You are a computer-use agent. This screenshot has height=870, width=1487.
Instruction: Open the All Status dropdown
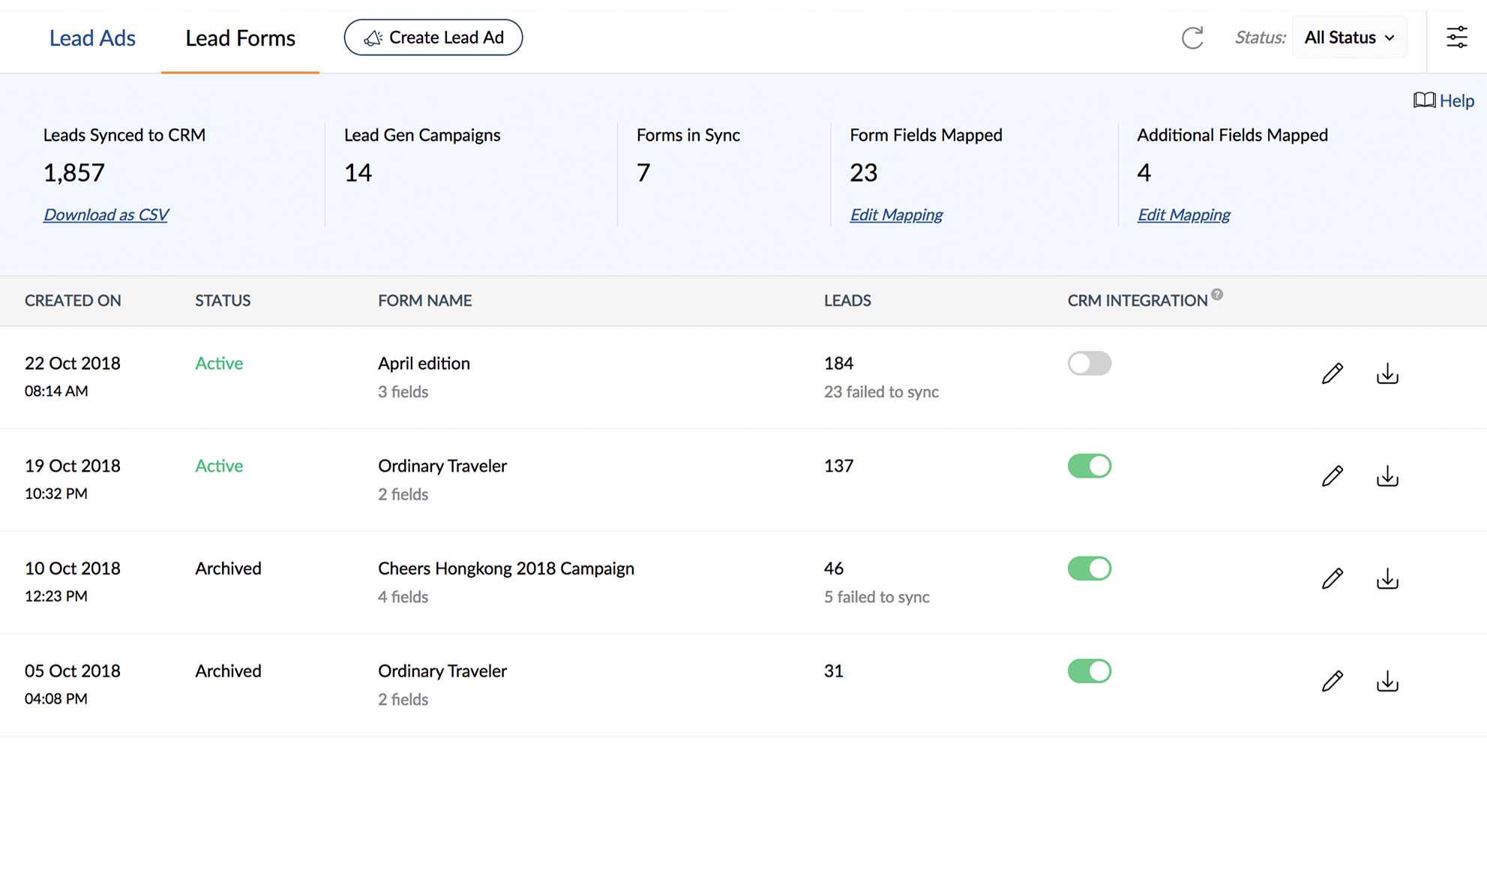1349,37
